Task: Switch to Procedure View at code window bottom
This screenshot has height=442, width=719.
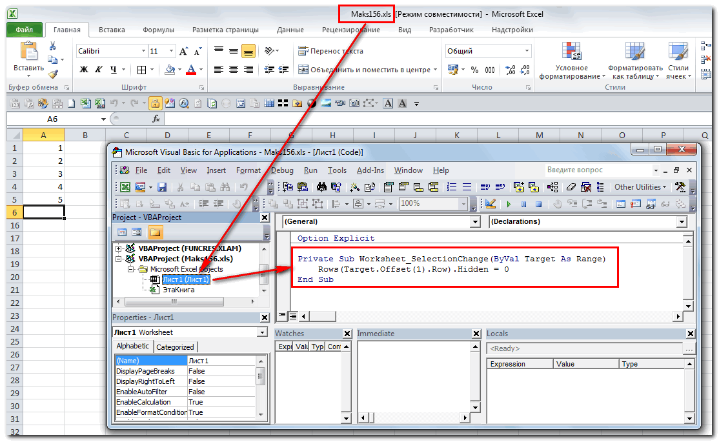Action: 282,316
